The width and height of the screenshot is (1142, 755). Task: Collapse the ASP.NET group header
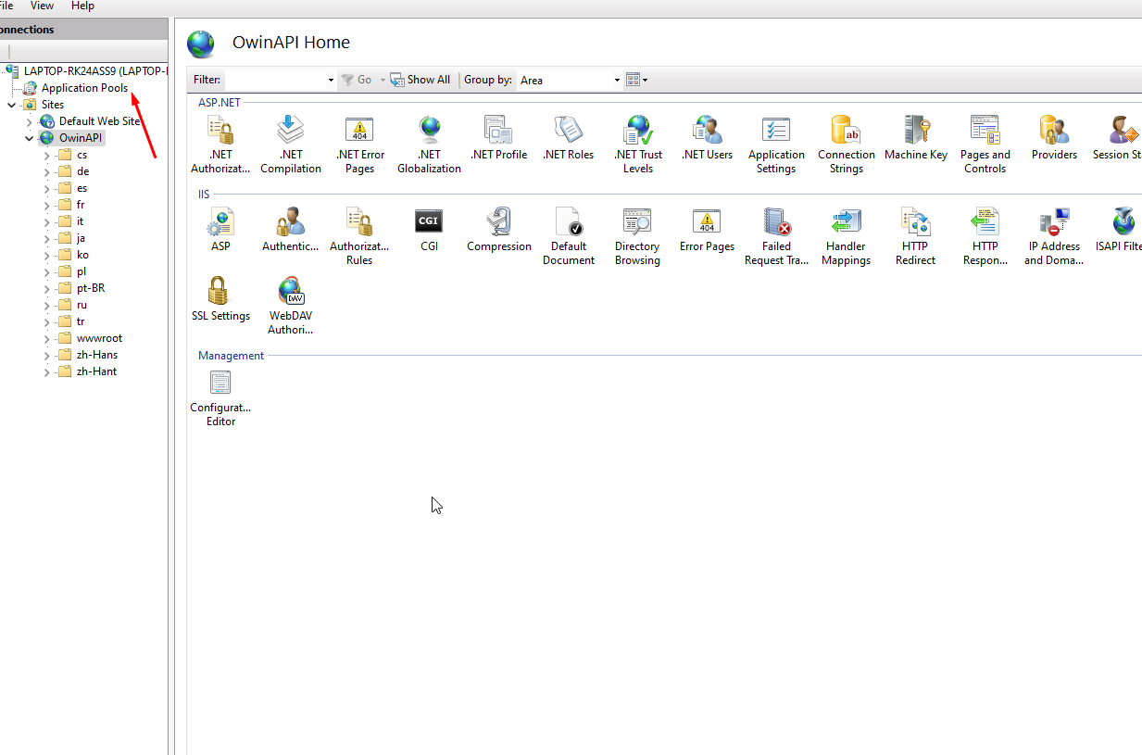(220, 103)
